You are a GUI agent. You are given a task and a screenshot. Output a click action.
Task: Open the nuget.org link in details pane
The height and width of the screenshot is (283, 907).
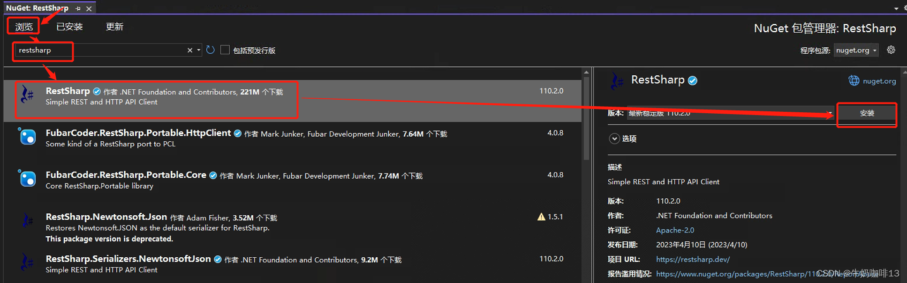pyautogui.click(x=879, y=81)
